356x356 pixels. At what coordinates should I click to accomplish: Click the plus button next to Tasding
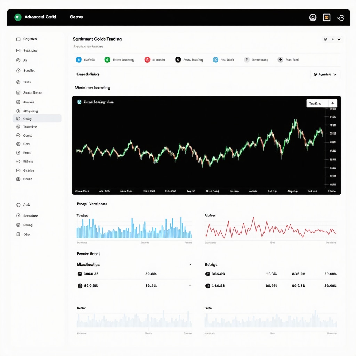point(333,103)
